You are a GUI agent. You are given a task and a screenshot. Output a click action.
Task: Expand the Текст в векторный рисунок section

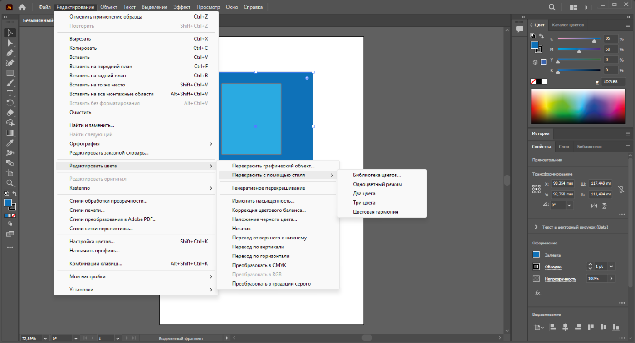point(536,227)
